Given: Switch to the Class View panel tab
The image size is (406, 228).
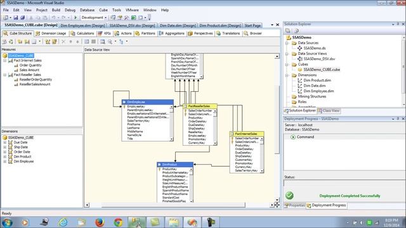Looking at the screenshot, I should [329, 111].
